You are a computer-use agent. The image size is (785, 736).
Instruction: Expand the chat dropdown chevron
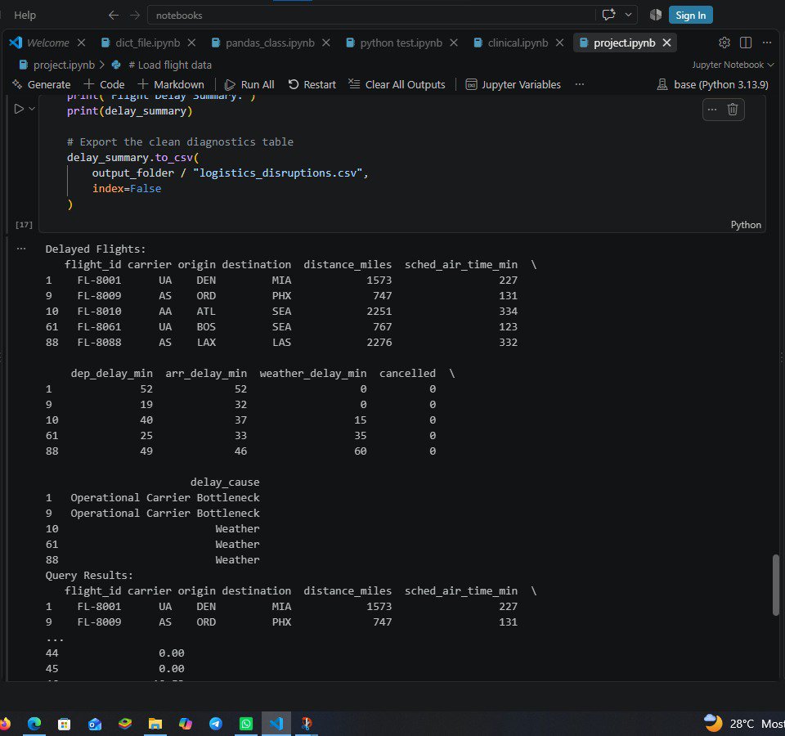628,15
